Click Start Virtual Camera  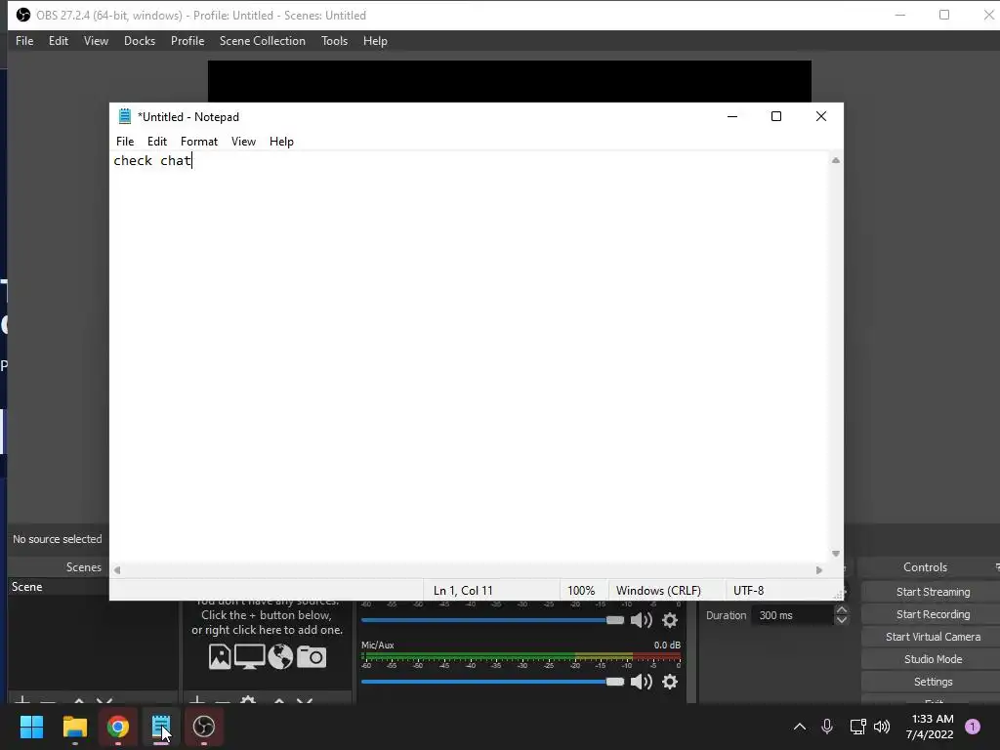[x=933, y=637]
